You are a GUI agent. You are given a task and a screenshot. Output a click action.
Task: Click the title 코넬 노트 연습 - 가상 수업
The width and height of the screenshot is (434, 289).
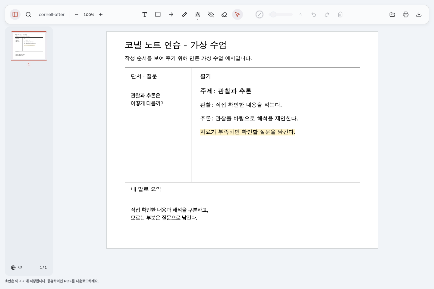(x=176, y=45)
